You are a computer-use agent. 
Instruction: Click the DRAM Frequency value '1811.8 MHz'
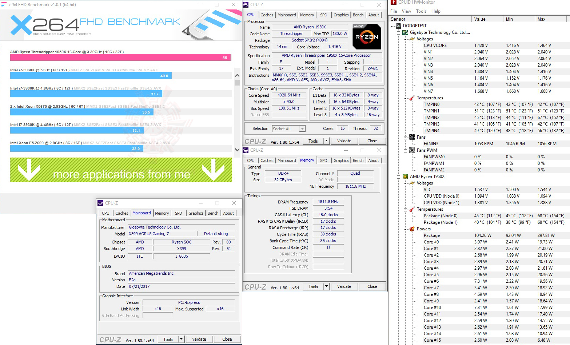point(328,202)
